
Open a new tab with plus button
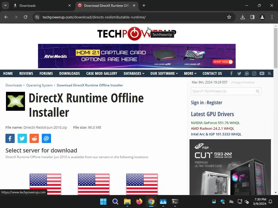coord(144,5)
